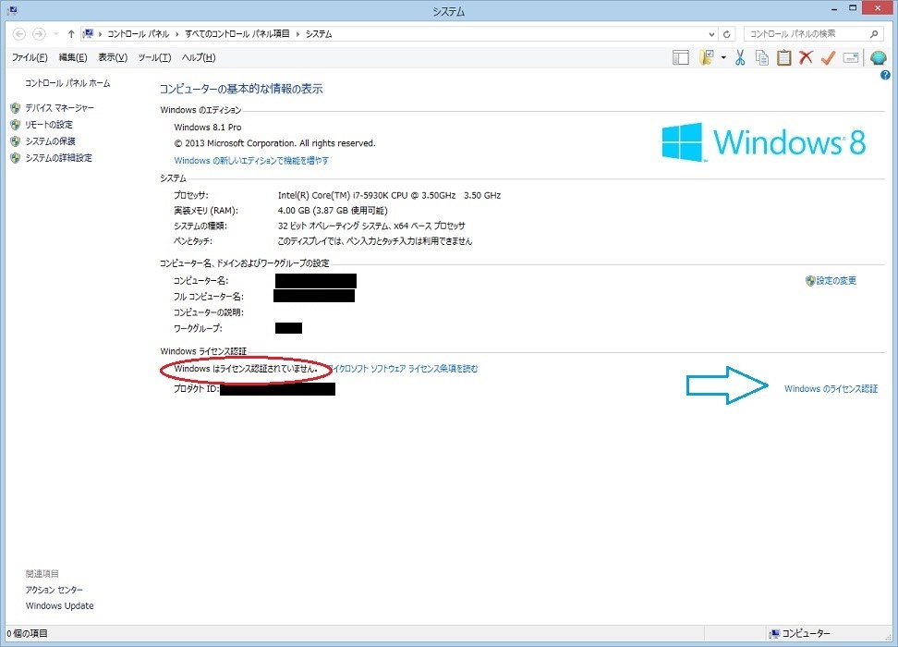The height and width of the screenshot is (647, 898).
Task: Click コンピューターの基本的な情報の表示 heading
Action: pyautogui.click(x=241, y=89)
